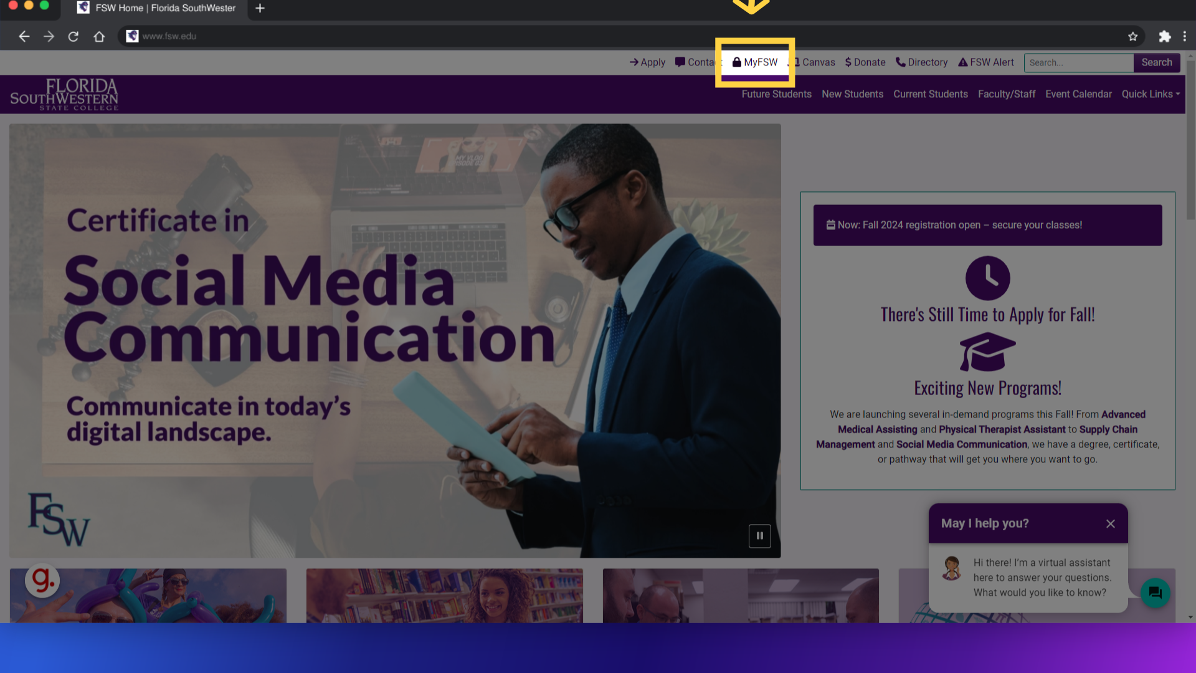Viewport: 1196px width, 673px height.
Task: Reload the FSW page
Action: tap(74, 37)
